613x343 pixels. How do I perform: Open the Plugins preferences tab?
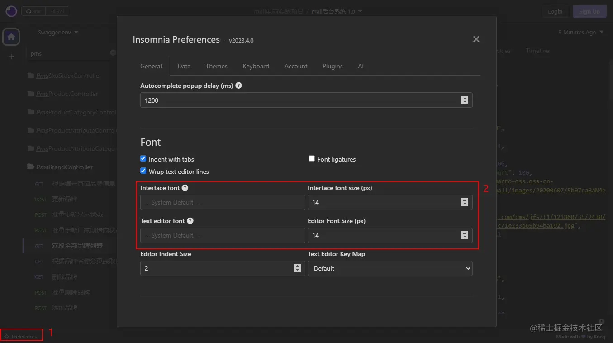coord(333,66)
